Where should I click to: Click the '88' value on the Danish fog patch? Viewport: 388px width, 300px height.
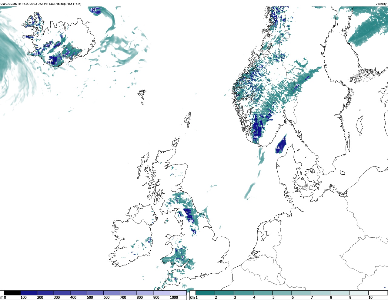(278, 148)
